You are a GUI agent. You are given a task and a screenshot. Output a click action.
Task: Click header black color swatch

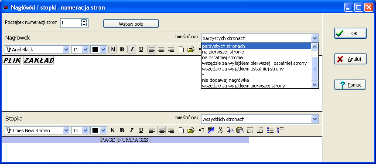[x=95, y=50]
